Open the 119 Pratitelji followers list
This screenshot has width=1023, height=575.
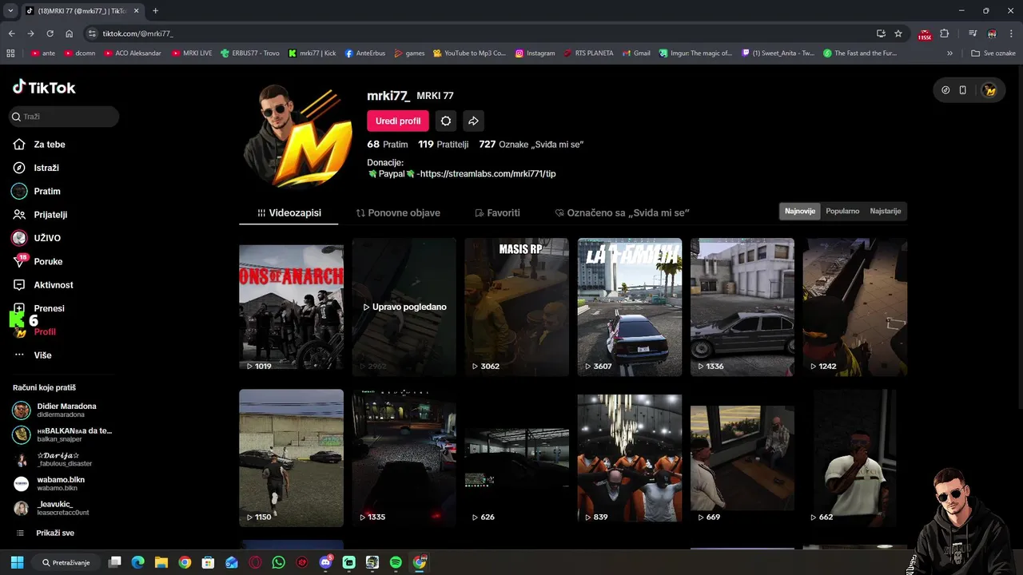444,145
